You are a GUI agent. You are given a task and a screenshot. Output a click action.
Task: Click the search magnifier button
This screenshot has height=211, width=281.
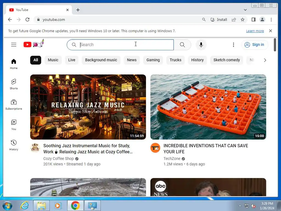click(182, 45)
